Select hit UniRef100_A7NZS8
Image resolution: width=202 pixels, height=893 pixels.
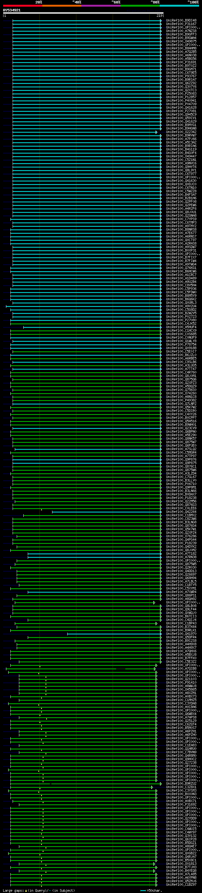coord(181,31)
